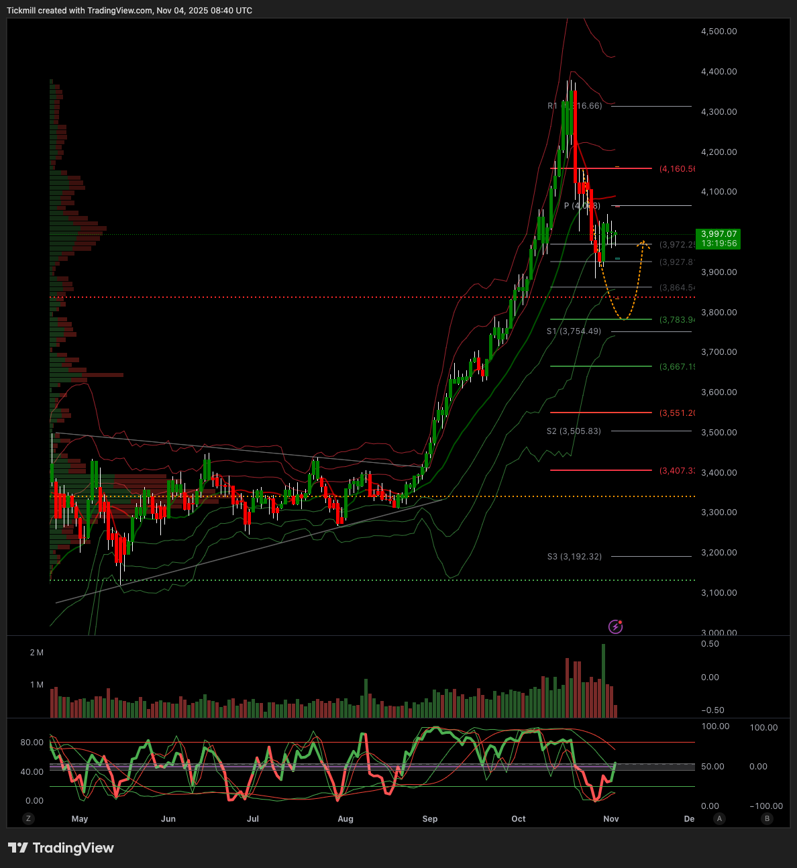Image resolution: width=797 pixels, height=868 pixels.
Task: Select the red 3,407.33 level label
Action: tap(677, 471)
